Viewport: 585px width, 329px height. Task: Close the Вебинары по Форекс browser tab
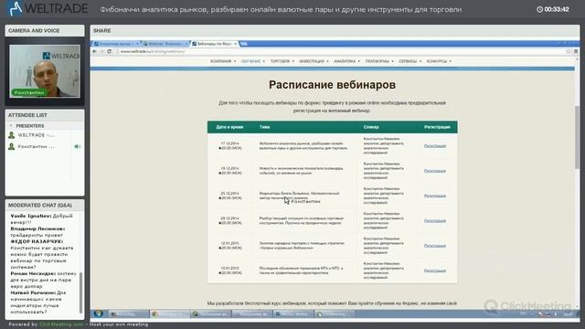point(236,44)
